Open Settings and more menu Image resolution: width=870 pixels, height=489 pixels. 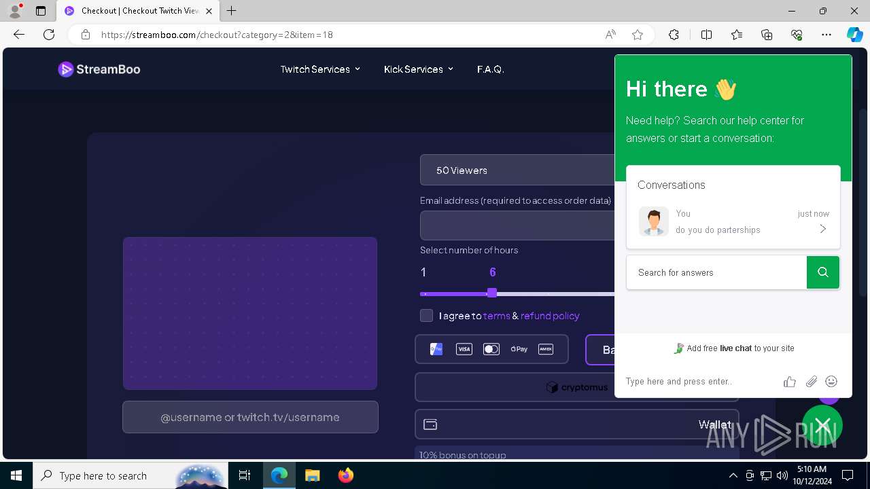[826, 35]
